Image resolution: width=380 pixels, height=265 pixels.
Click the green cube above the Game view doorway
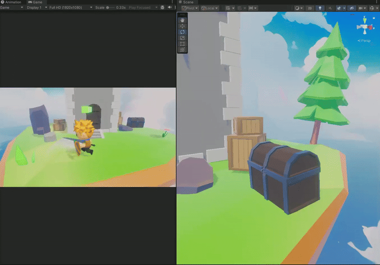(86, 110)
